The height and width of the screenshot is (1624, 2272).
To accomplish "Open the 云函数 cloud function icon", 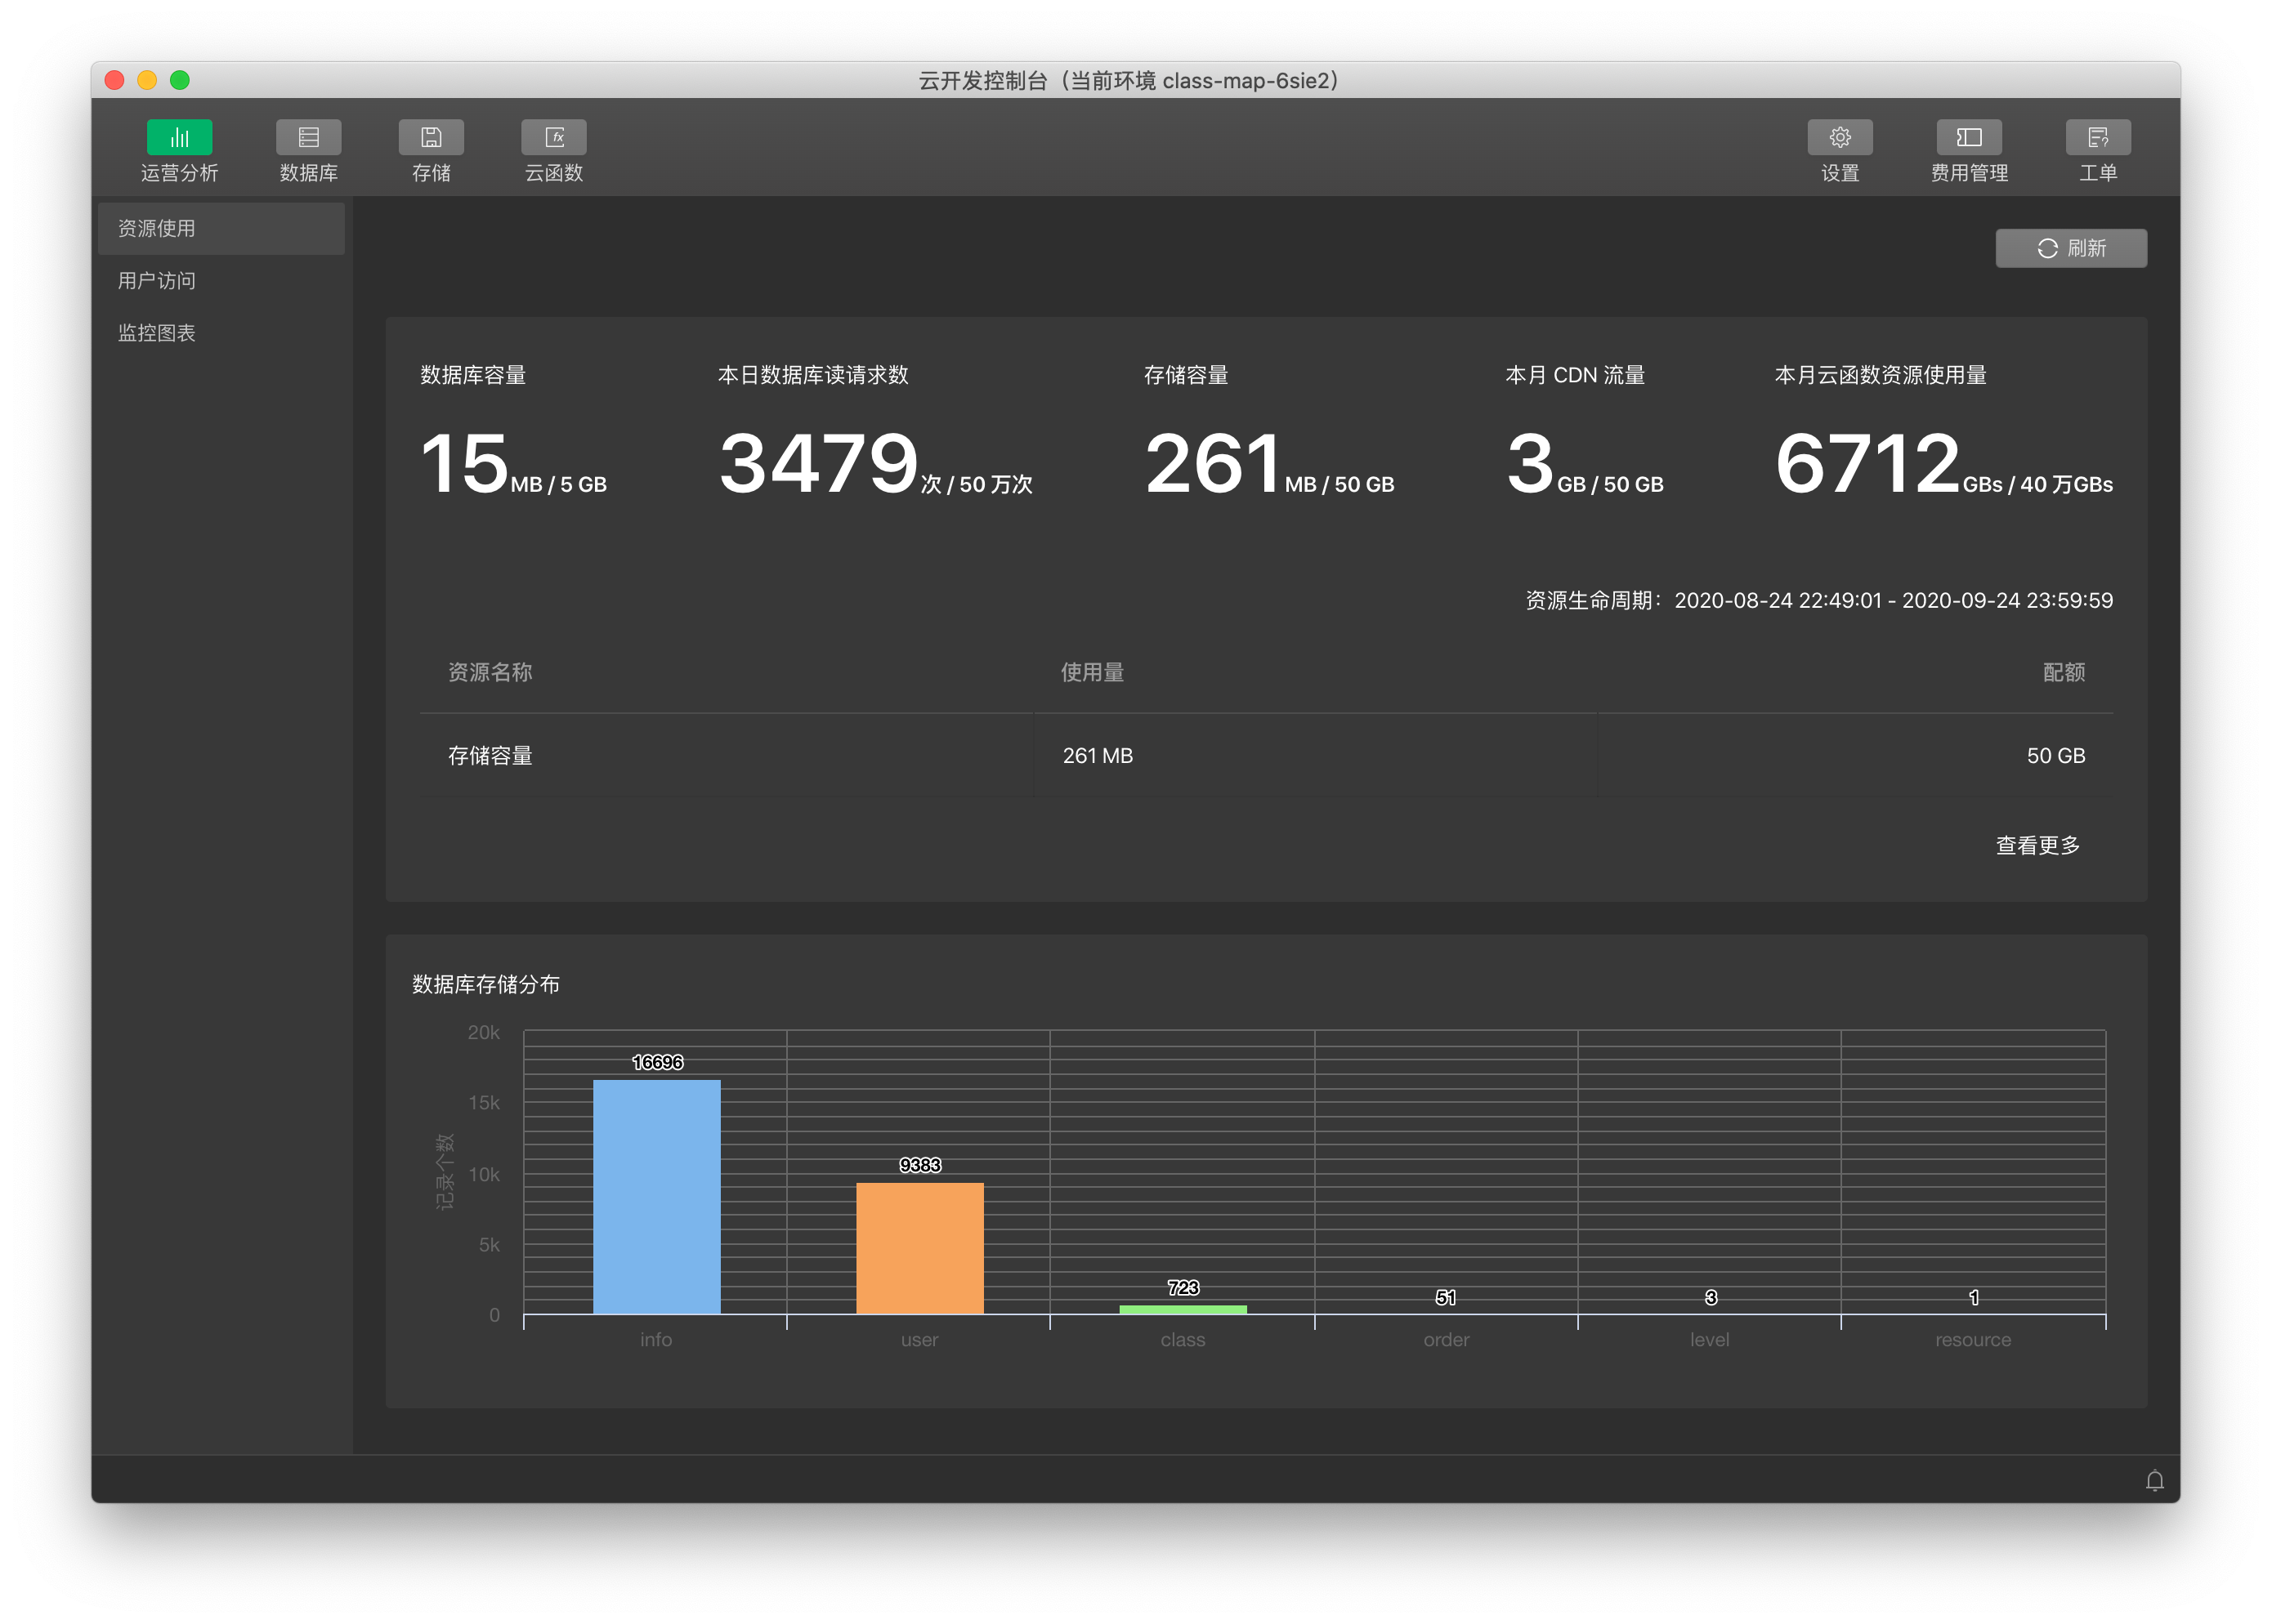I will 553,138.
